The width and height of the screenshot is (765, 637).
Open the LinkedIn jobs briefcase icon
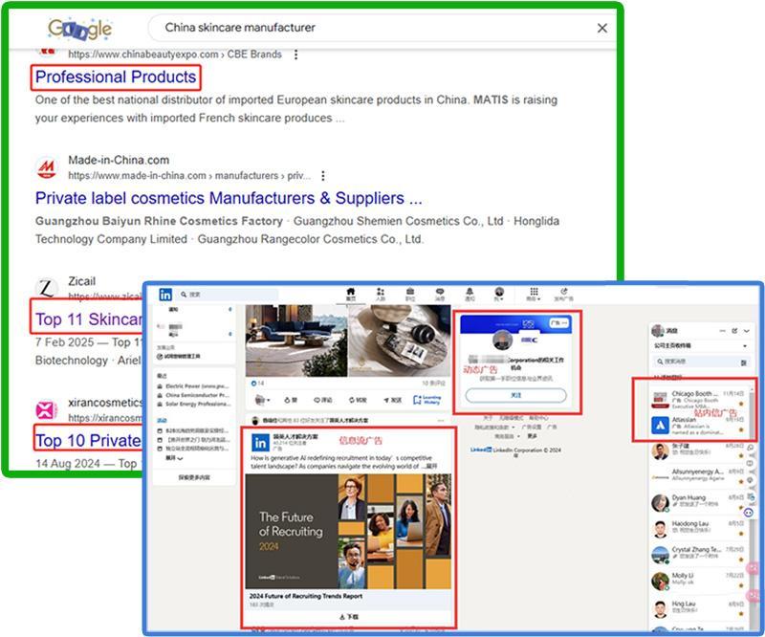click(x=410, y=295)
